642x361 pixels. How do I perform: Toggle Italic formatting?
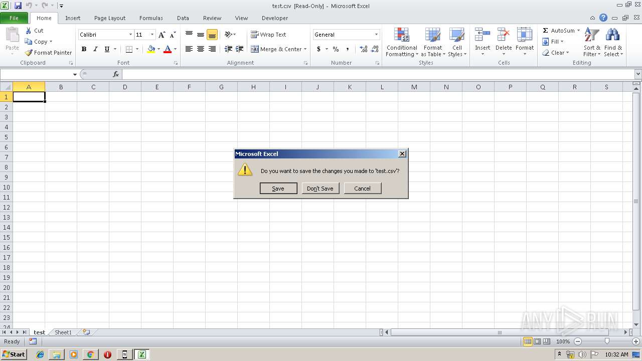(x=95, y=49)
